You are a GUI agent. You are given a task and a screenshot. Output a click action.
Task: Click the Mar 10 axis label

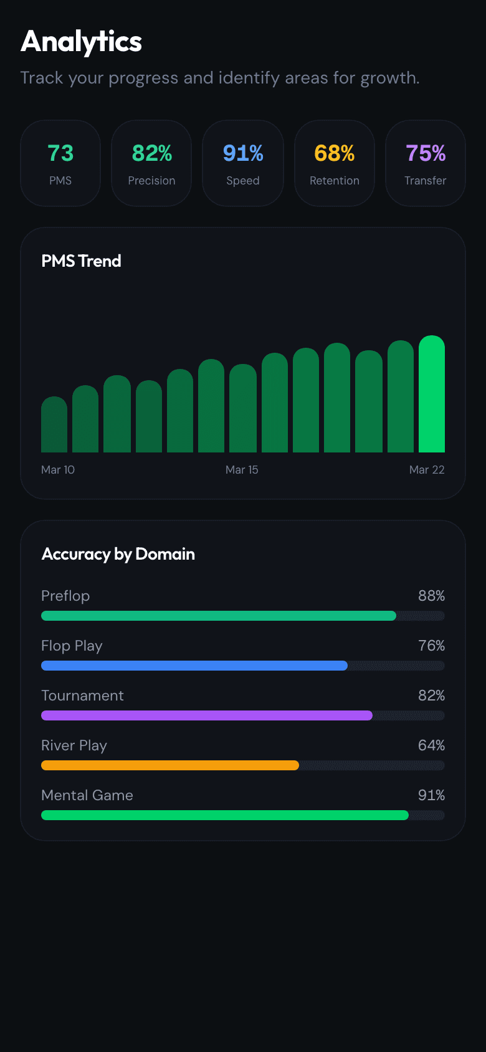(x=57, y=469)
